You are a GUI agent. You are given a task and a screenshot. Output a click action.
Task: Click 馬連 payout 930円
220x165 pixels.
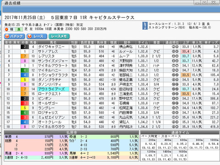point(49,153)
